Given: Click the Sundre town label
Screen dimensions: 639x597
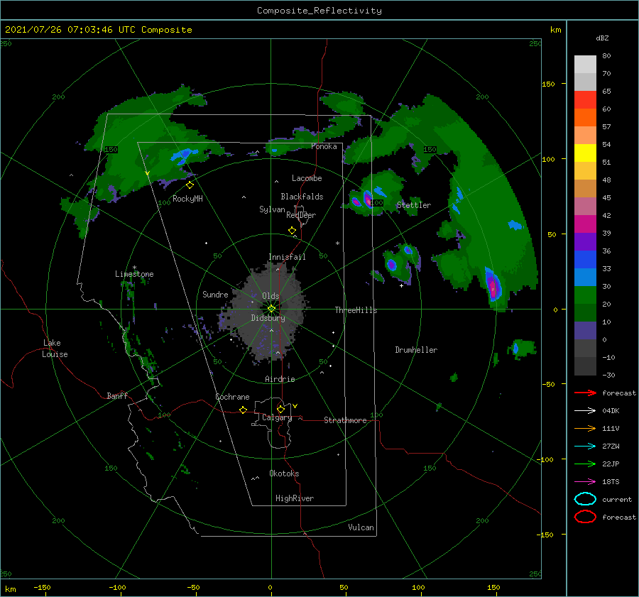Looking at the screenshot, I should pyautogui.click(x=215, y=294).
